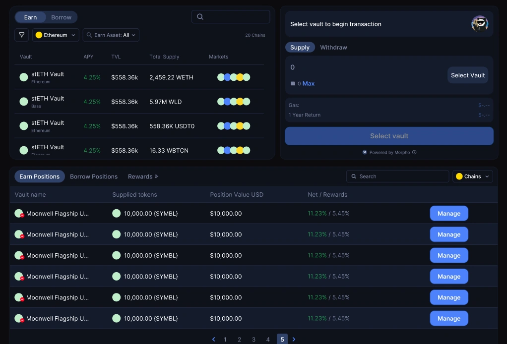Click Manage in the second Moonwell row

click(449, 234)
